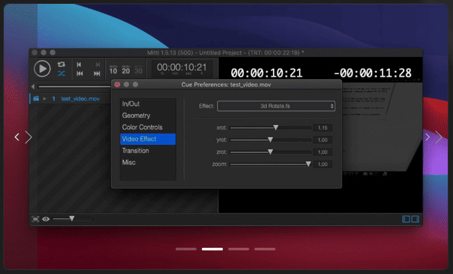
Task: Click the fullscreen output icon in the bottom bar
Action: pos(36,219)
